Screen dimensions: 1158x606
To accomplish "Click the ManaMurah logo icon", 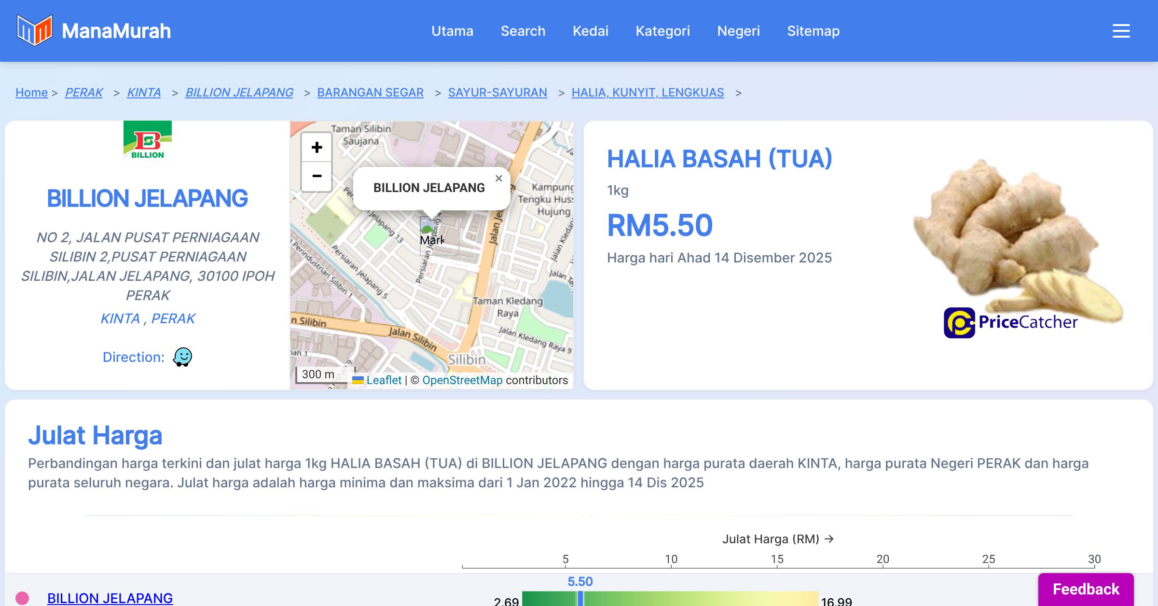I will (34, 30).
